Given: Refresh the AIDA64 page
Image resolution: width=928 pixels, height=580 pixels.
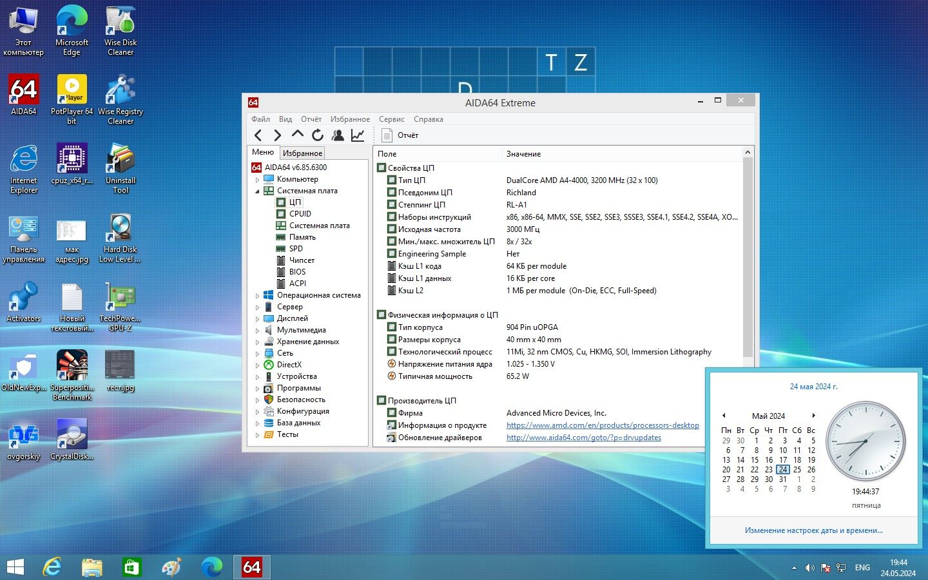Looking at the screenshot, I should coord(317,135).
